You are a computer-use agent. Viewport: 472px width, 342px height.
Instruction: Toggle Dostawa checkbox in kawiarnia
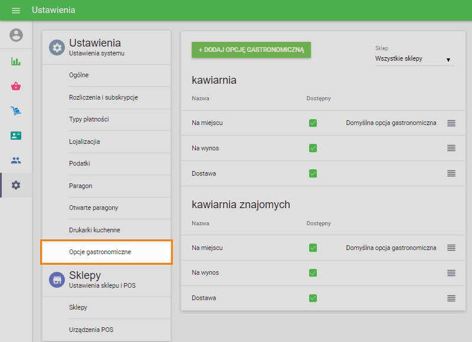[313, 173]
